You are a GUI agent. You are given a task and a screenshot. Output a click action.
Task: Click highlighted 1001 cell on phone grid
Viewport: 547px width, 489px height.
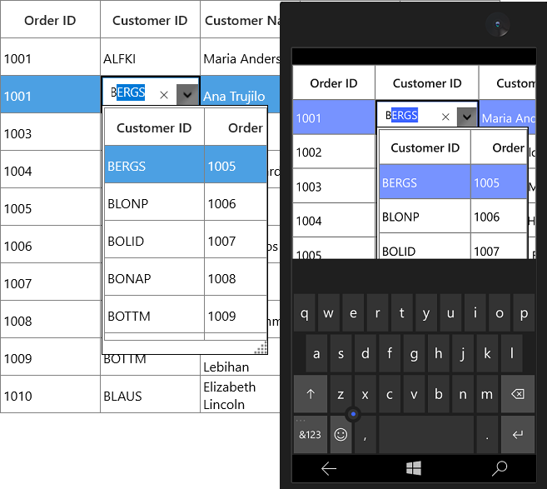coord(334,117)
